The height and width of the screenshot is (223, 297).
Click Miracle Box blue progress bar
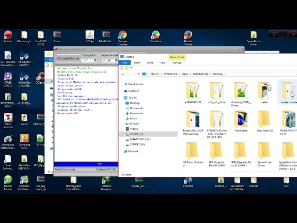point(86,164)
